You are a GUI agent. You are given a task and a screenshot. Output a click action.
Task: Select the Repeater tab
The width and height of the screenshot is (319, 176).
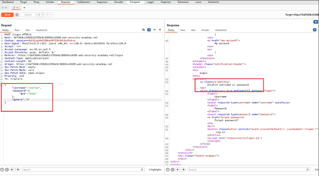coord(66,2)
